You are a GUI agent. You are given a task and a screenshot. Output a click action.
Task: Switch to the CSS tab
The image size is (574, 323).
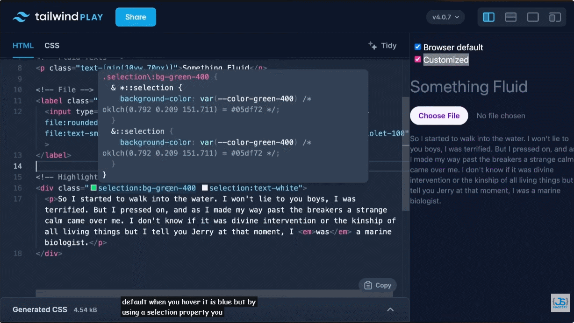[x=52, y=46]
